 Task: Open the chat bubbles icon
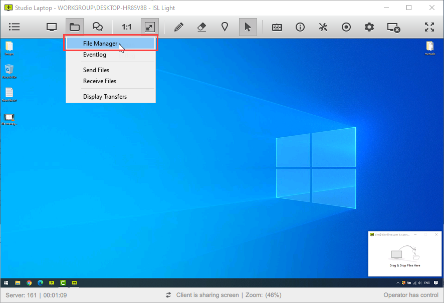pos(98,27)
